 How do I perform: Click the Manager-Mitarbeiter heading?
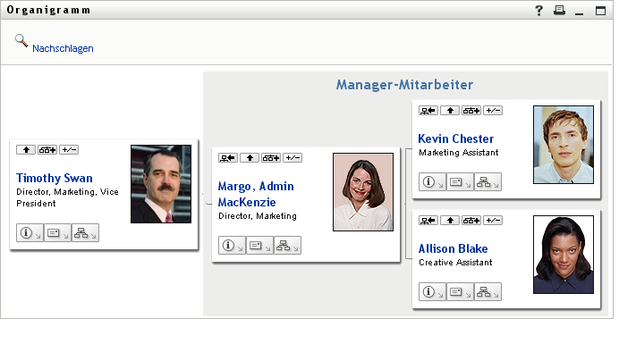[404, 85]
